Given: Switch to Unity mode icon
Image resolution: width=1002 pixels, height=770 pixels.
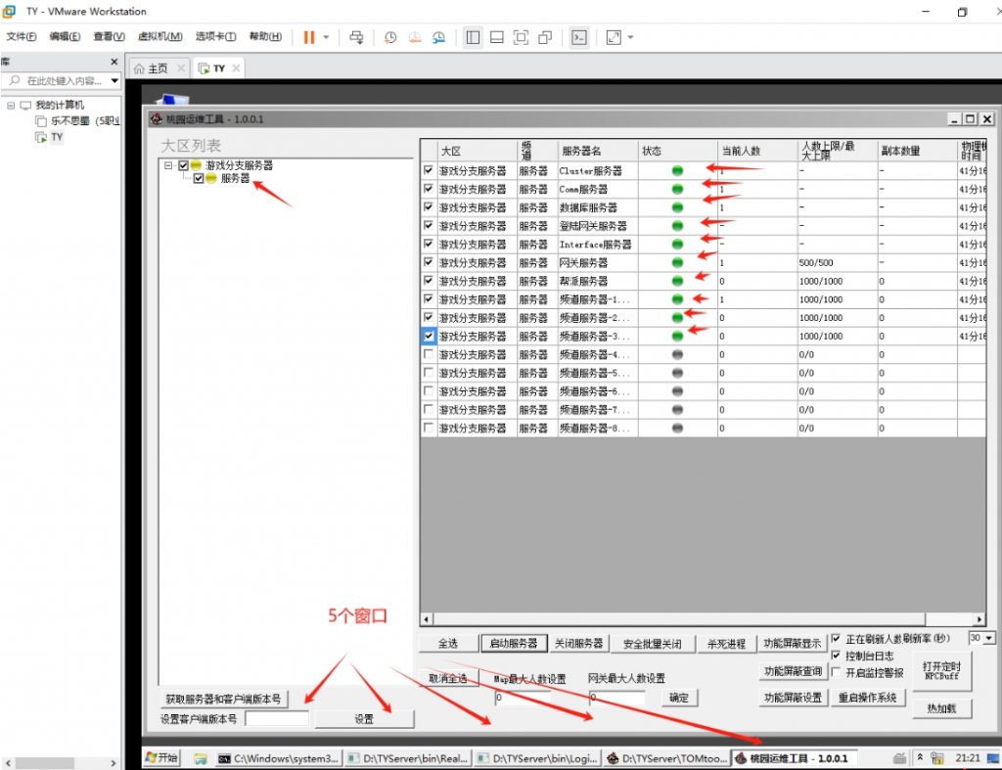Looking at the screenshot, I should [x=545, y=37].
